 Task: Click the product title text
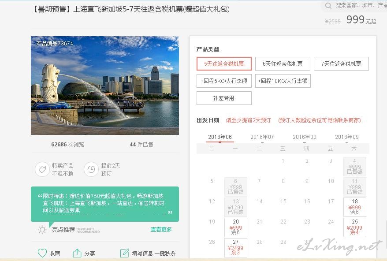click(x=130, y=9)
